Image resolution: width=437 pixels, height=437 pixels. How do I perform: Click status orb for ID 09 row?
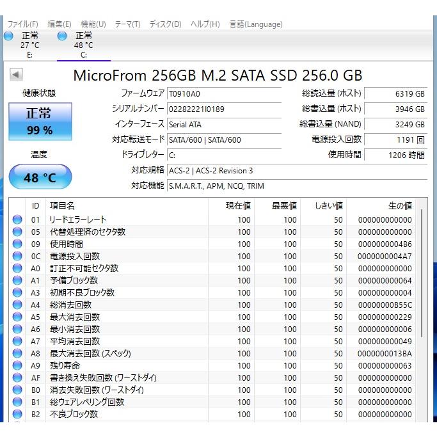point(17,244)
